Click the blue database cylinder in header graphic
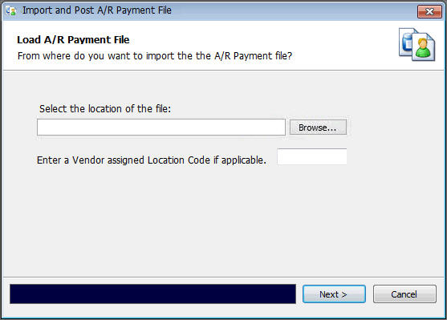This screenshot has height=320, width=447. [x=407, y=43]
